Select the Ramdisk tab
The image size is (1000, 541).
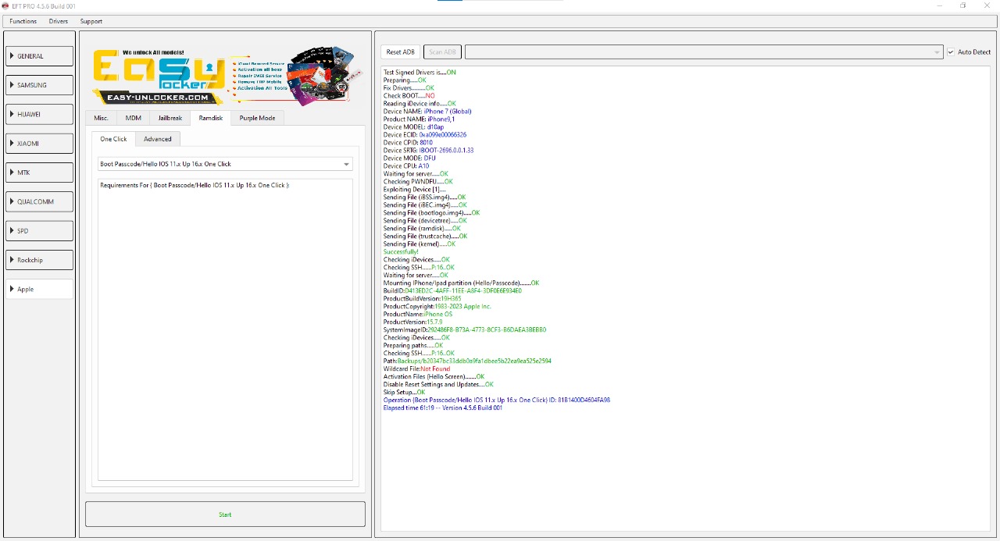pos(211,118)
